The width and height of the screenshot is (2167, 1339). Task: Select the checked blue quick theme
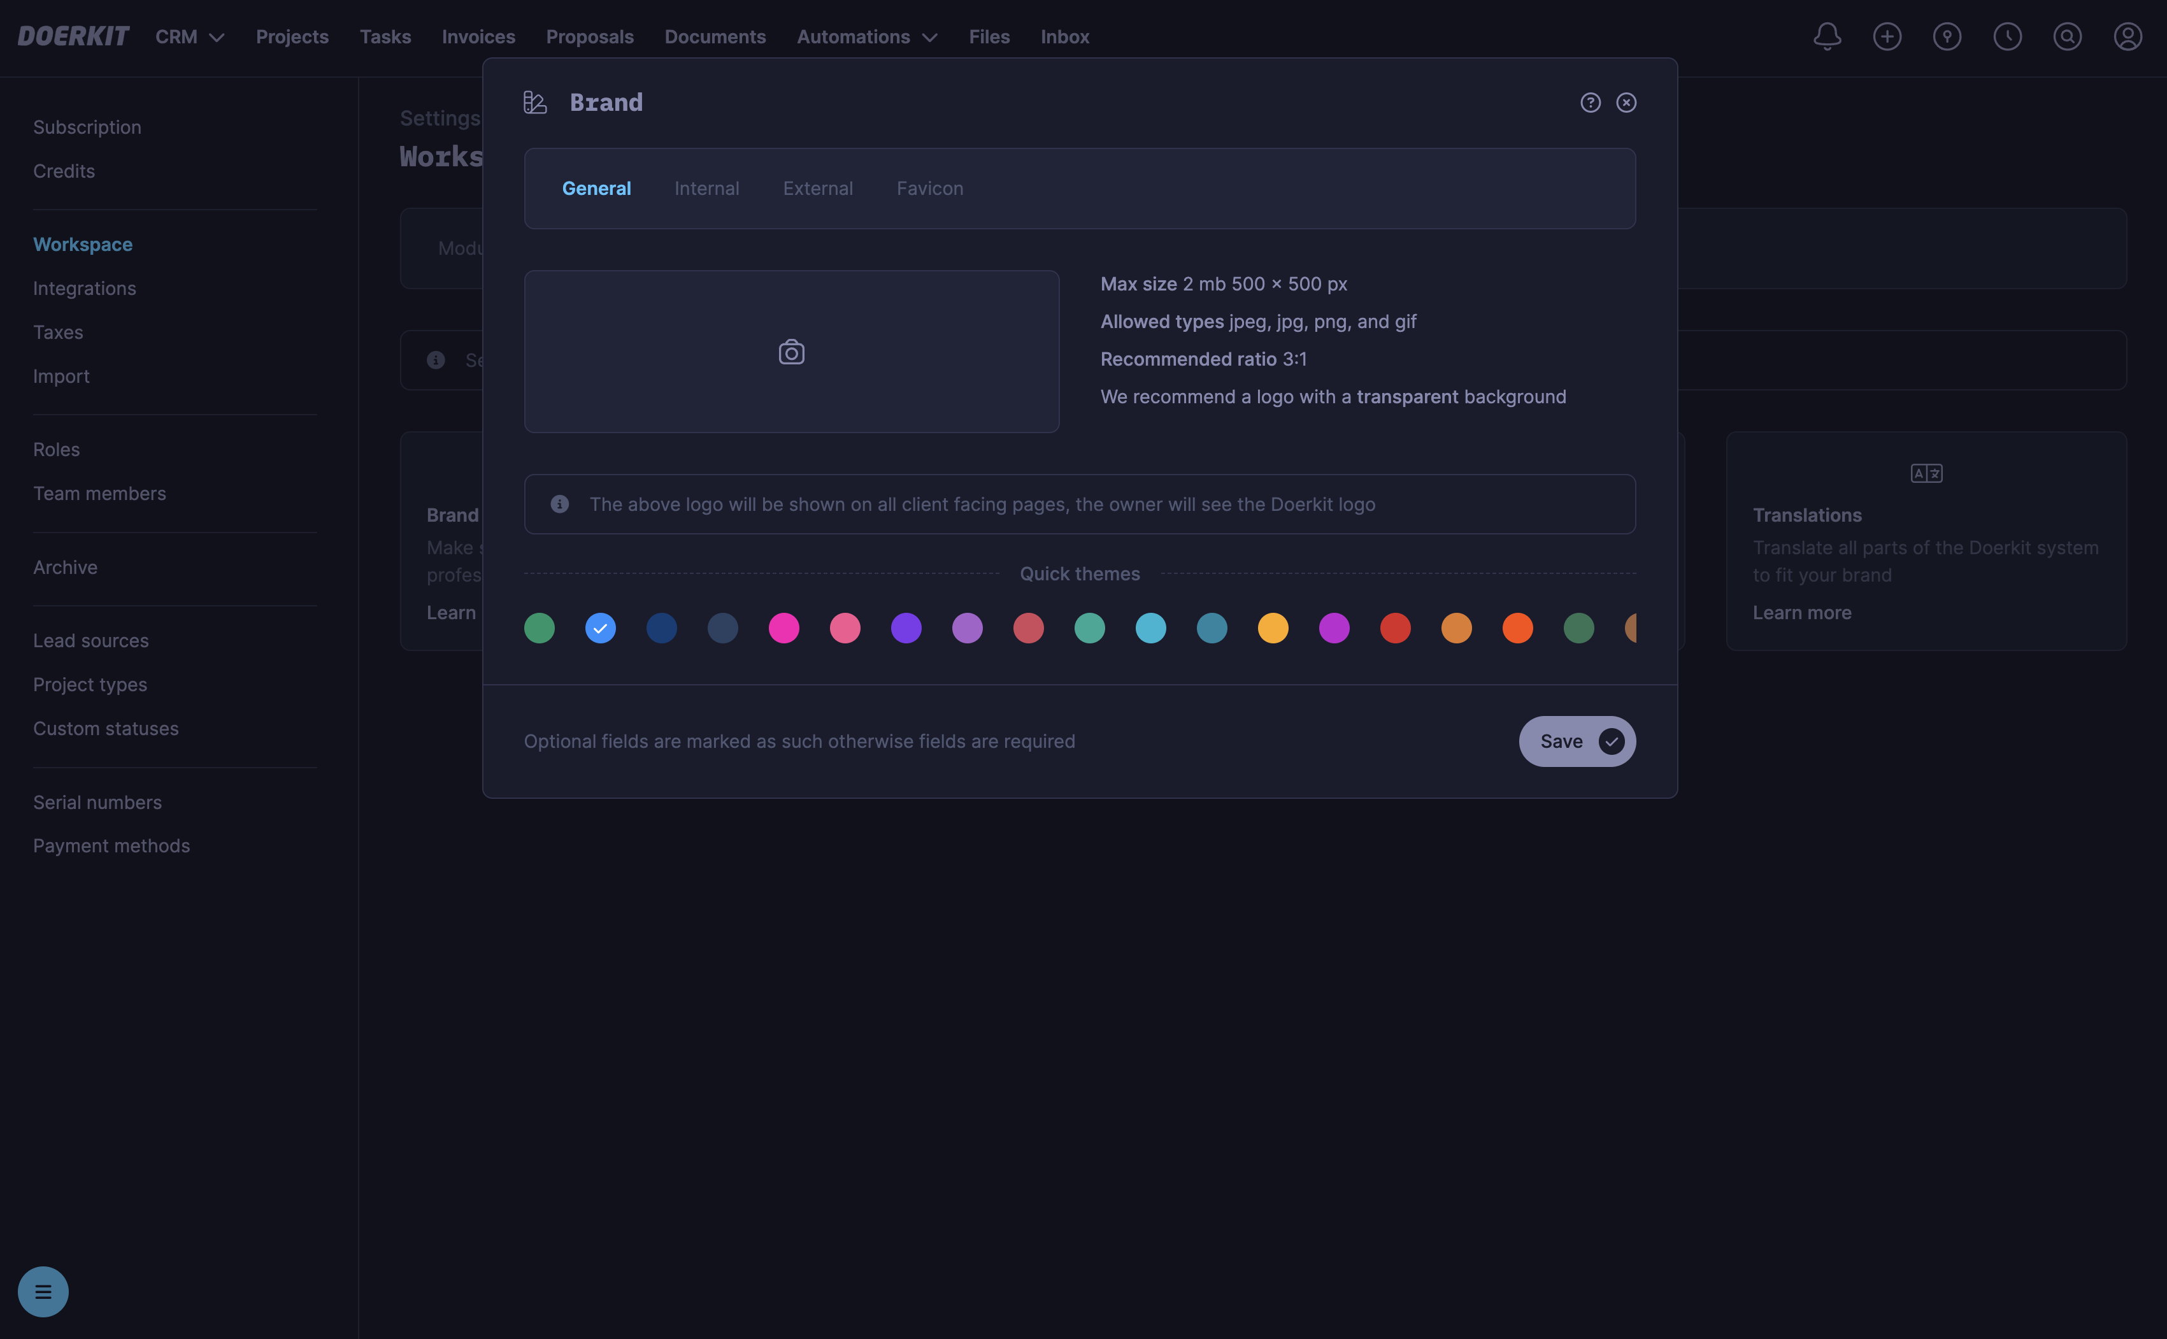(x=601, y=628)
